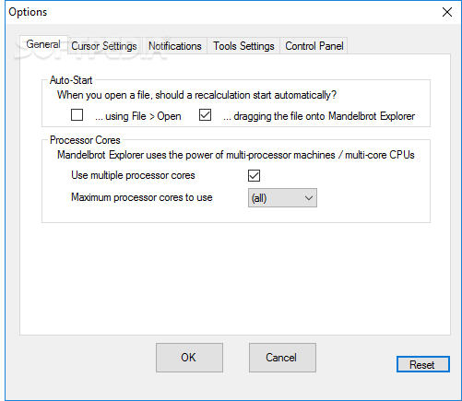Click the Processor Cores group heading

point(85,140)
